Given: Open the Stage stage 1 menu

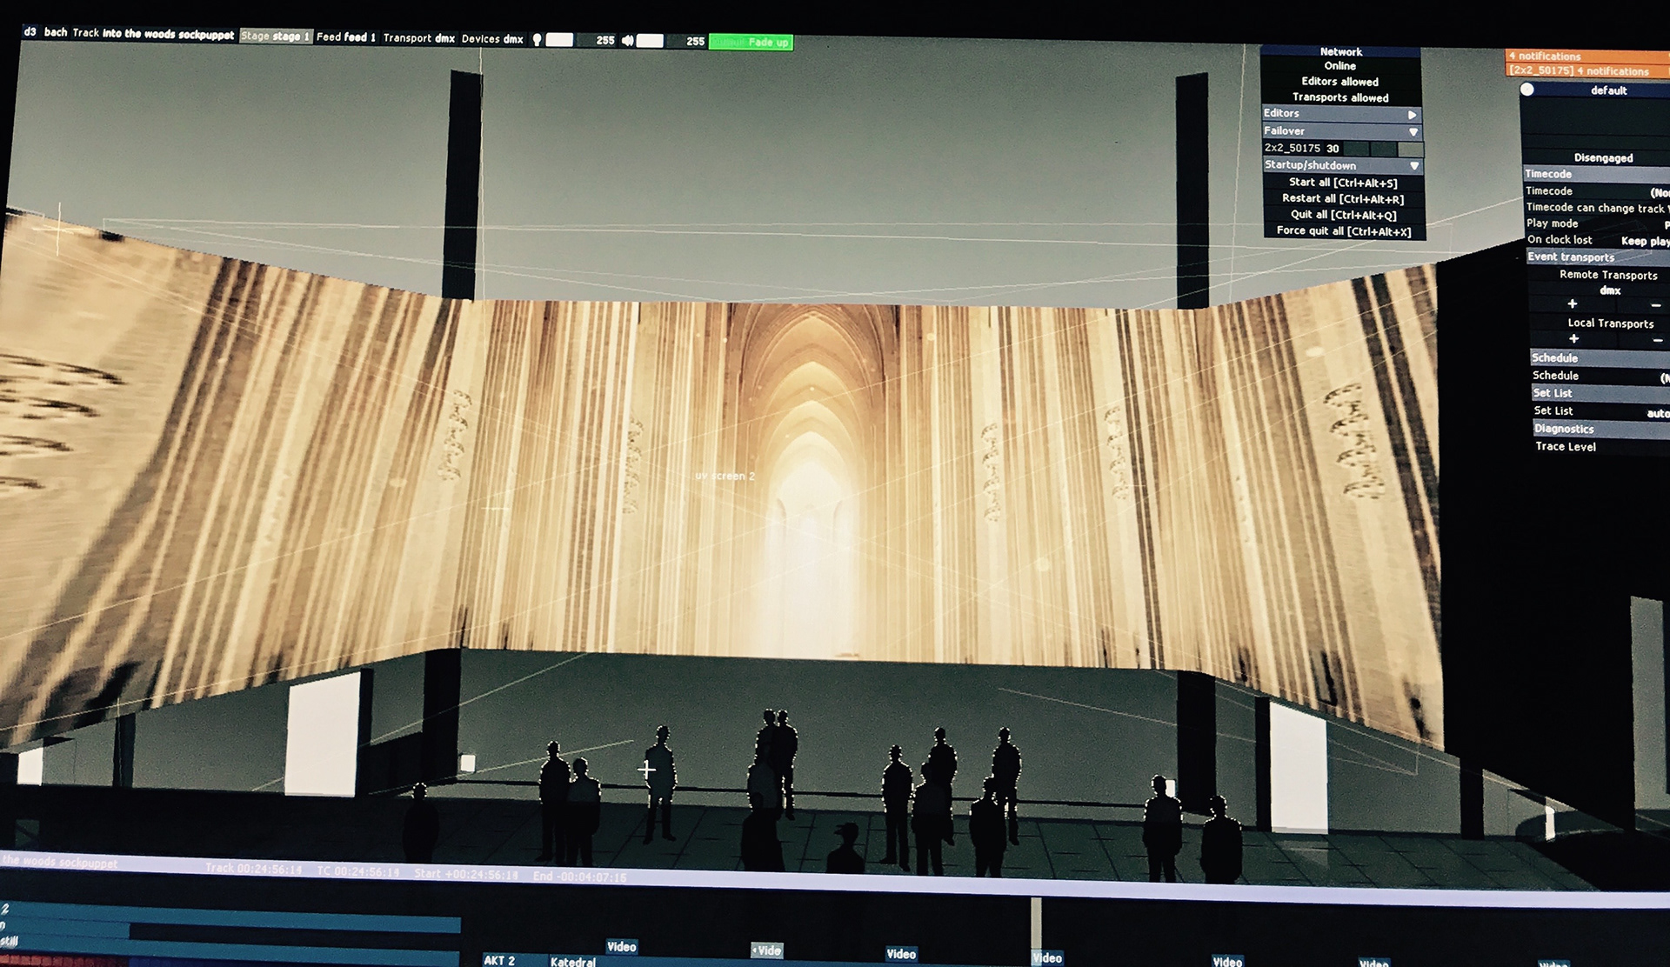Looking at the screenshot, I should click(275, 37).
